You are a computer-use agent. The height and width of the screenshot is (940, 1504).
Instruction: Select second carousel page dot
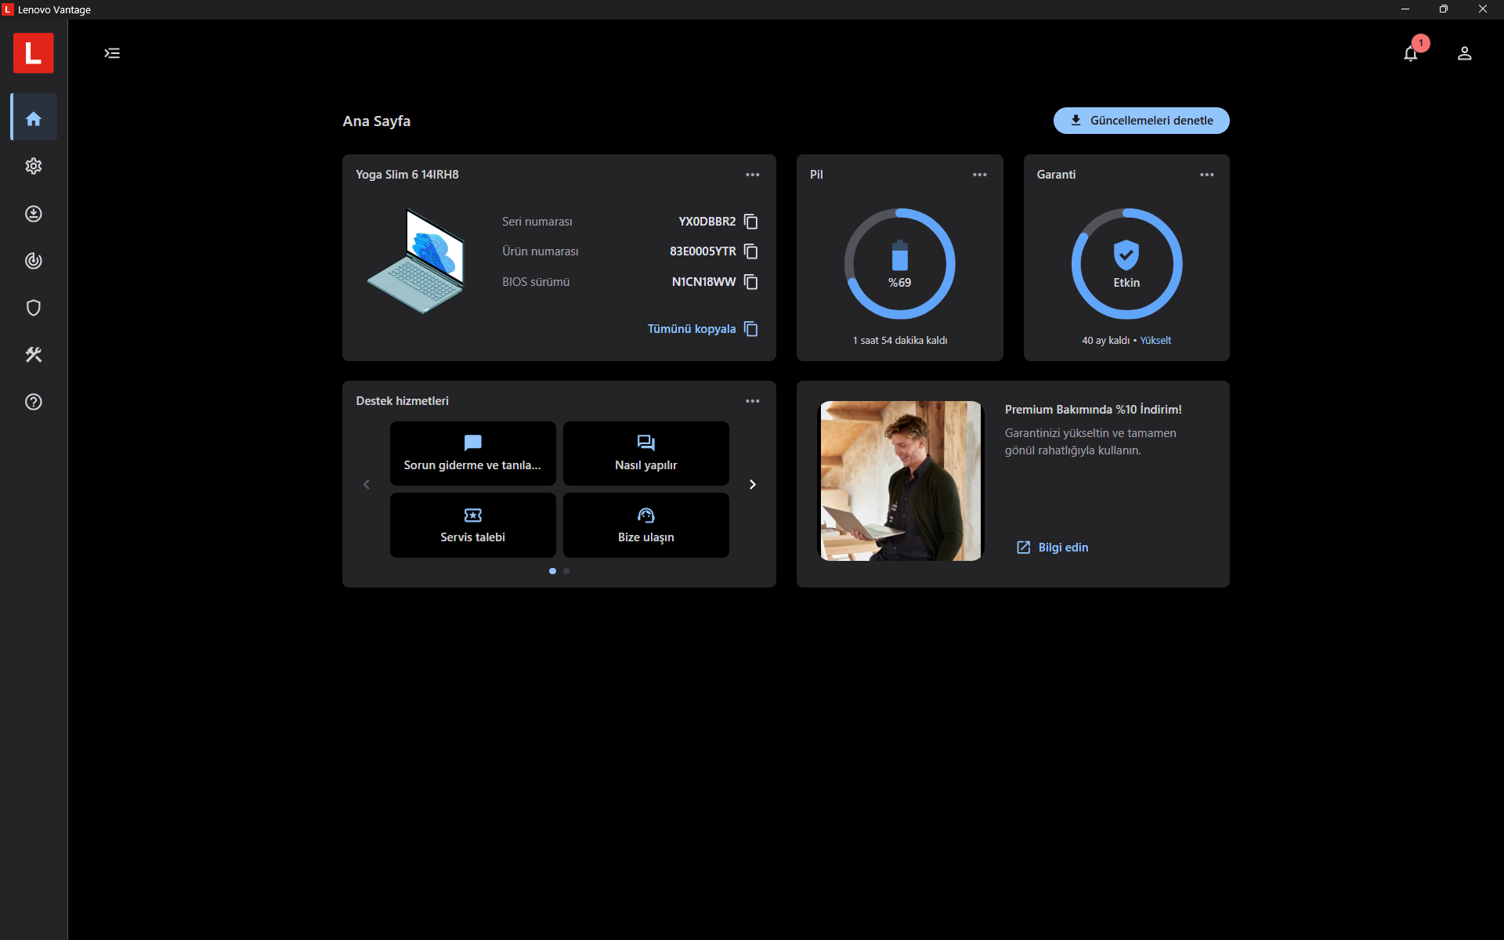click(x=566, y=571)
